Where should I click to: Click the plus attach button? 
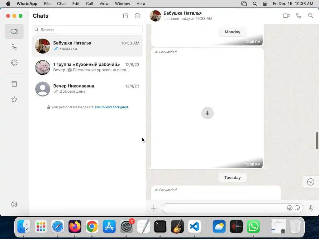click(154, 208)
